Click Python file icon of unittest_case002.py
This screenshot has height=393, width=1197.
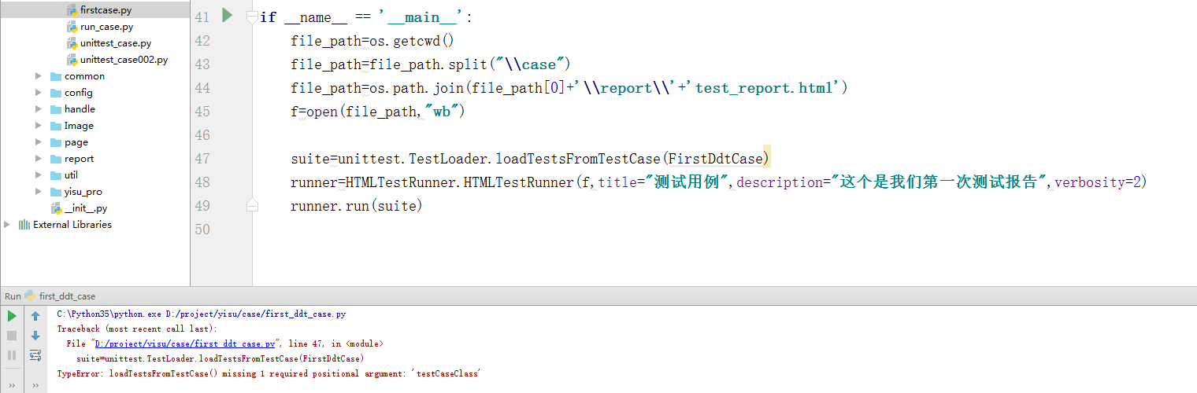pyautogui.click(x=72, y=60)
